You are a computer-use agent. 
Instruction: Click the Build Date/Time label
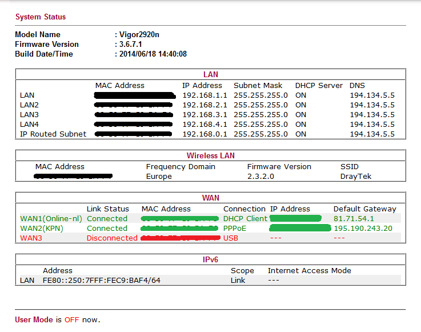point(44,54)
